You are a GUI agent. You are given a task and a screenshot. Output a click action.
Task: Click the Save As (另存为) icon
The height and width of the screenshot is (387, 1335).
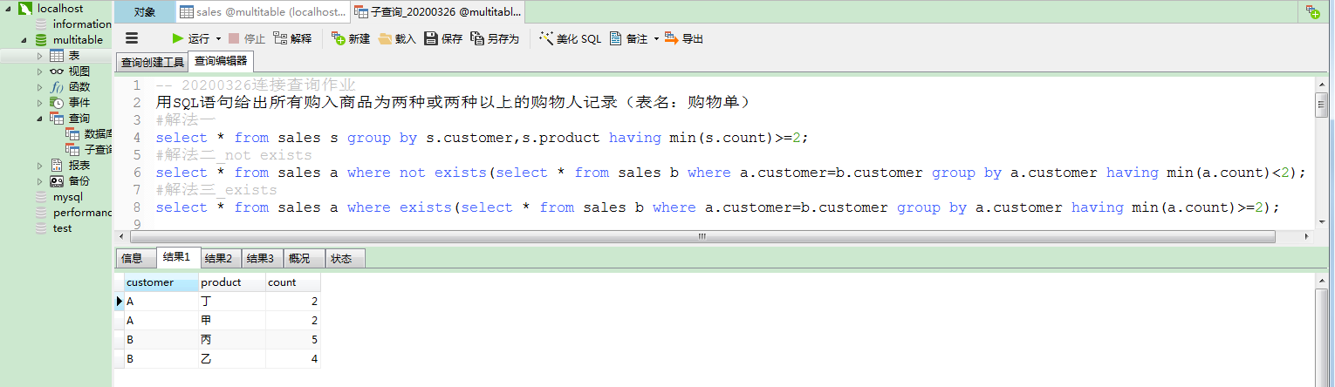point(477,38)
